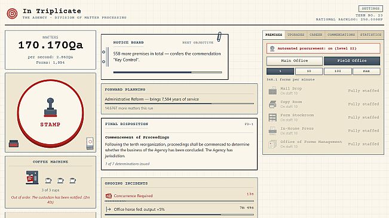This screenshot has width=389, height=218.
Task: Click '7 of 7 determinations issued' text
Action: [127, 164]
